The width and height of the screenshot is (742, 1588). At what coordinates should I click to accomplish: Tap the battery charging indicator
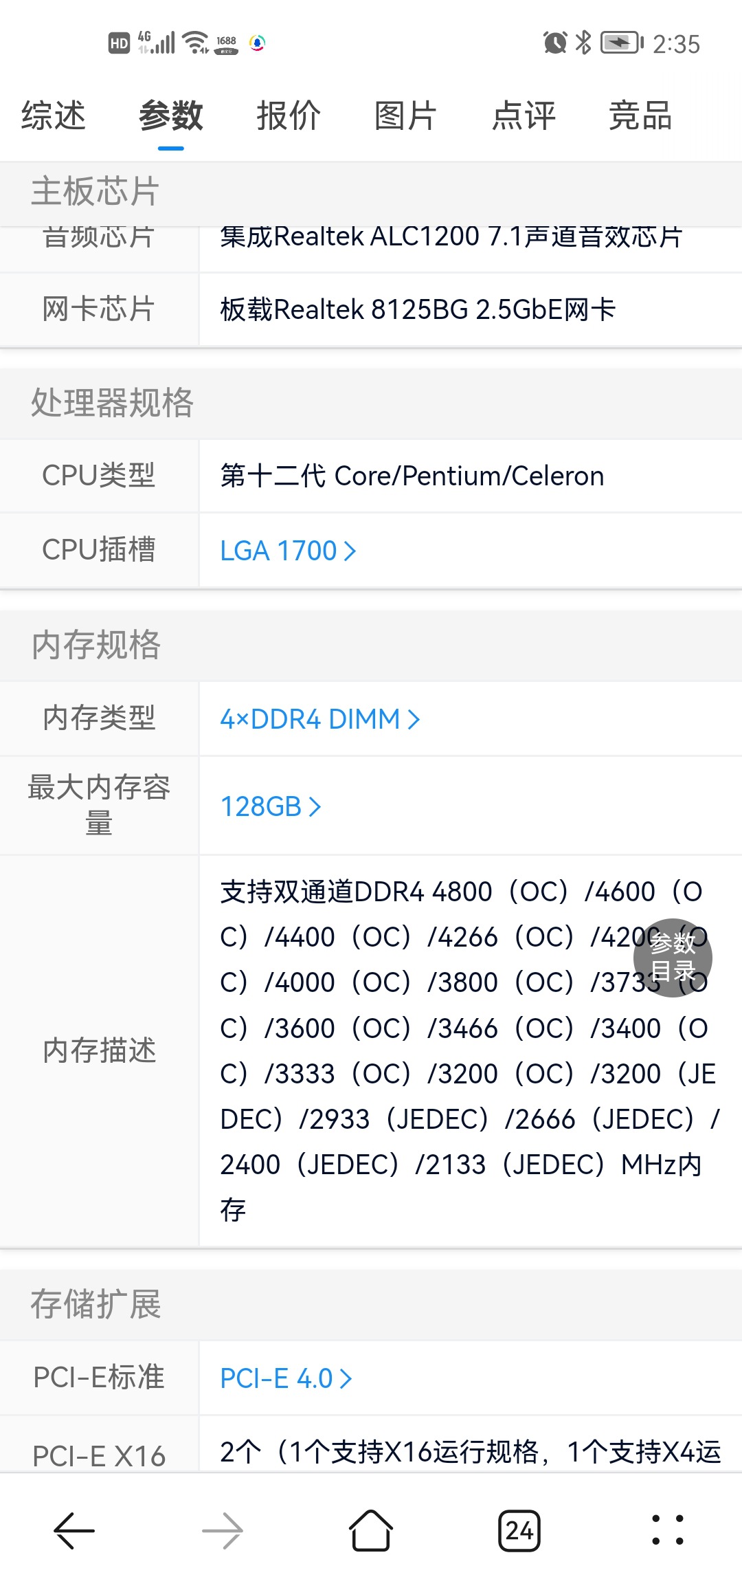(x=621, y=43)
